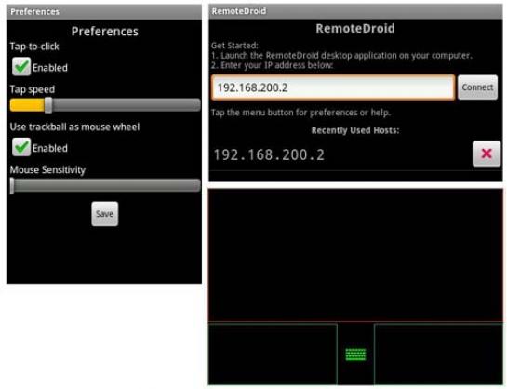
Task: Click the Mouse Sensitivity slider track
Action: point(106,185)
